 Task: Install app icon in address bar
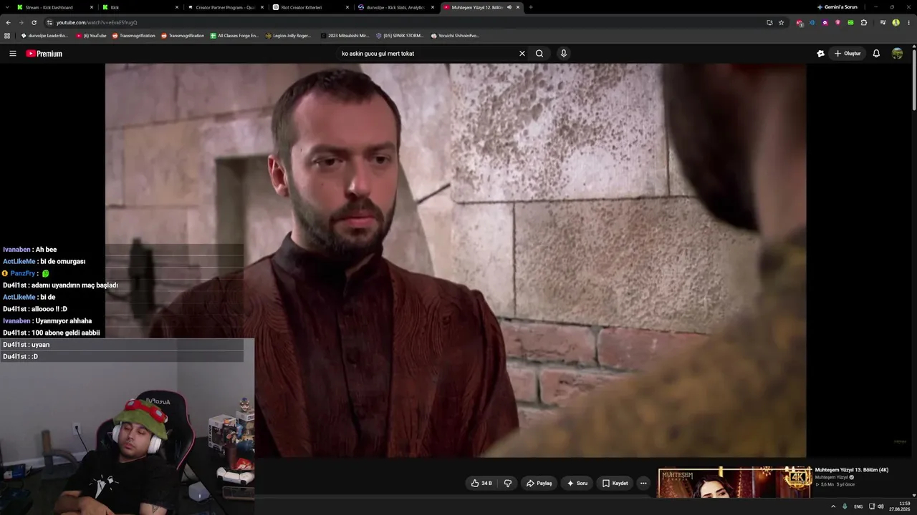click(x=769, y=22)
